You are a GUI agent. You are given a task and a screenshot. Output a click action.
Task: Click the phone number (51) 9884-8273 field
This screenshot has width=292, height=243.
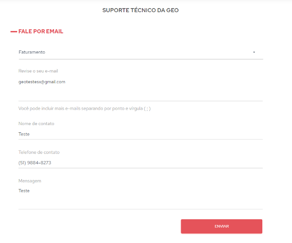pyautogui.click(x=141, y=163)
